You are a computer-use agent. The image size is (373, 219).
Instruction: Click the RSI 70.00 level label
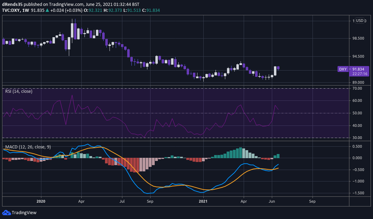pyautogui.click(x=357, y=88)
